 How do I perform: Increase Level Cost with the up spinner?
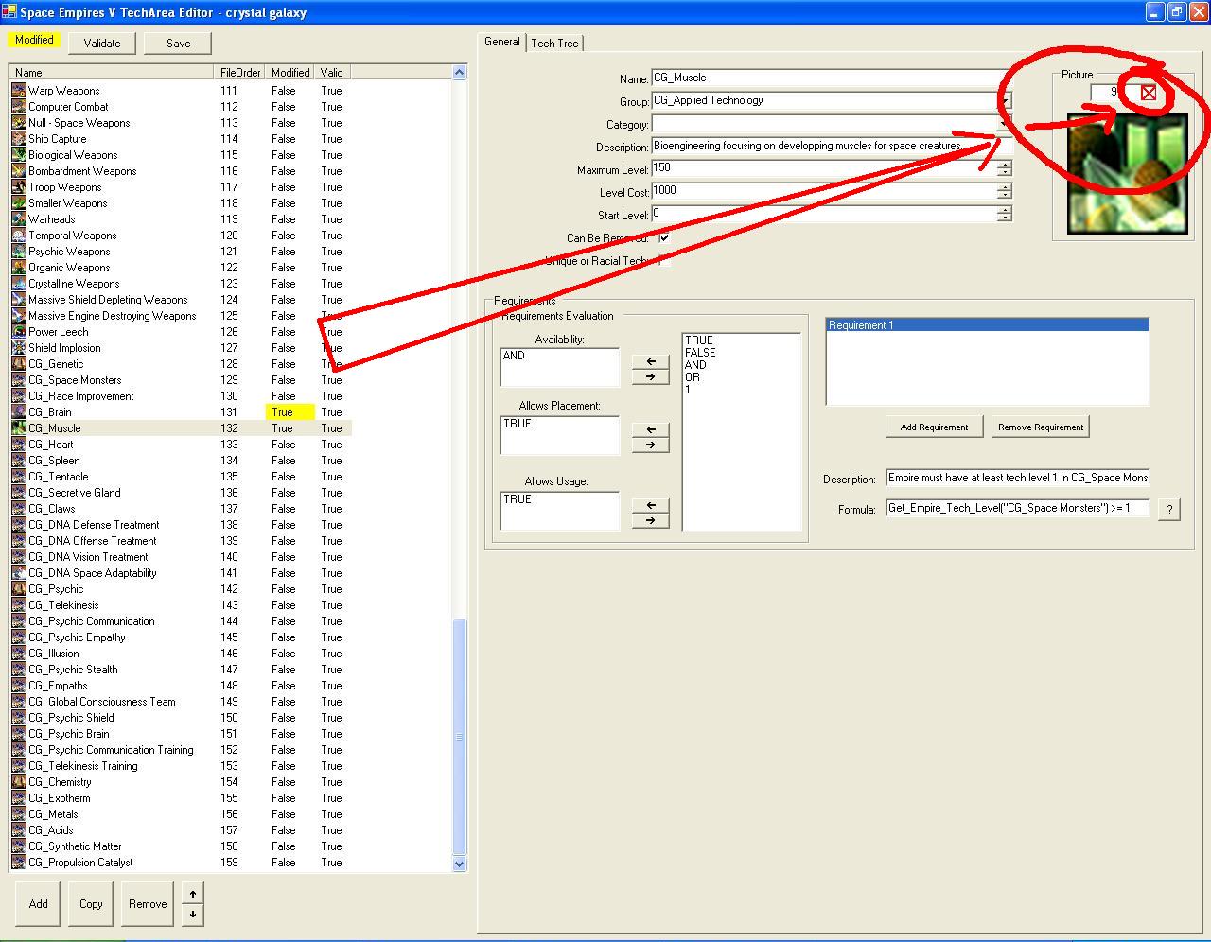click(1004, 186)
